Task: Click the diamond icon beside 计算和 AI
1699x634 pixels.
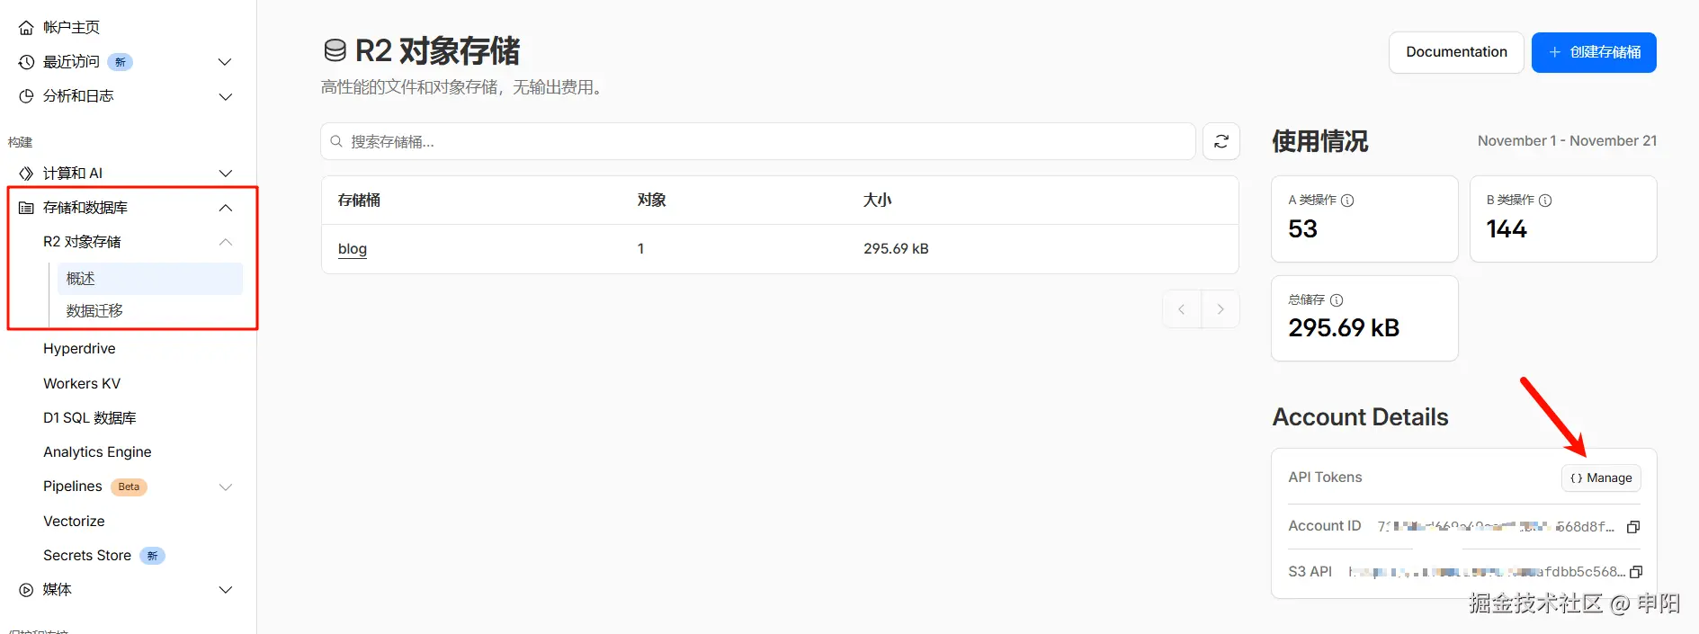Action: [x=27, y=174]
